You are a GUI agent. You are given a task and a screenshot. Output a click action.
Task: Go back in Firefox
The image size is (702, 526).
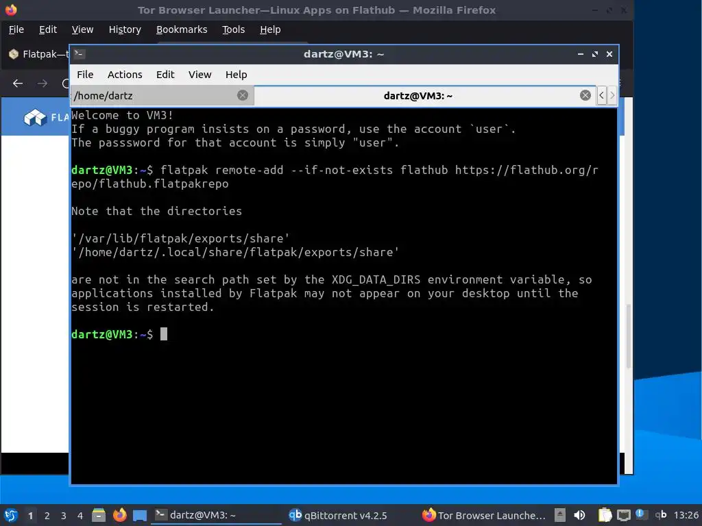18,83
